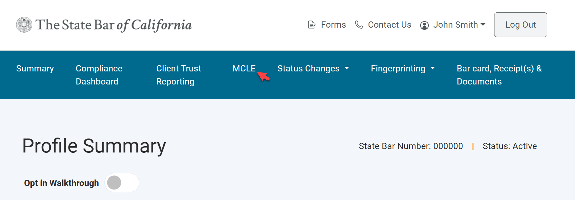Click the Forms document icon
This screenshot has width=575, height=200.
click(312, 25)
